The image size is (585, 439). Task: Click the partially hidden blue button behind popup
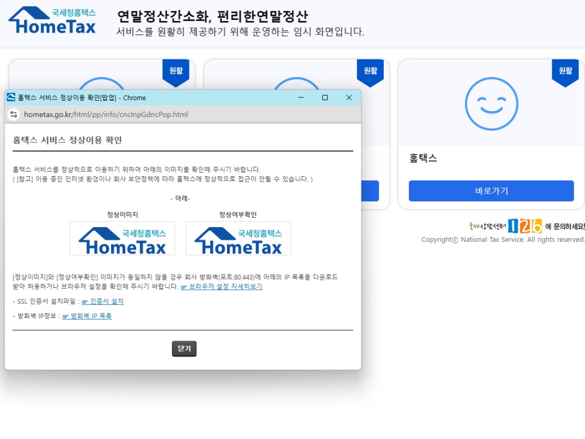[370, 191]
